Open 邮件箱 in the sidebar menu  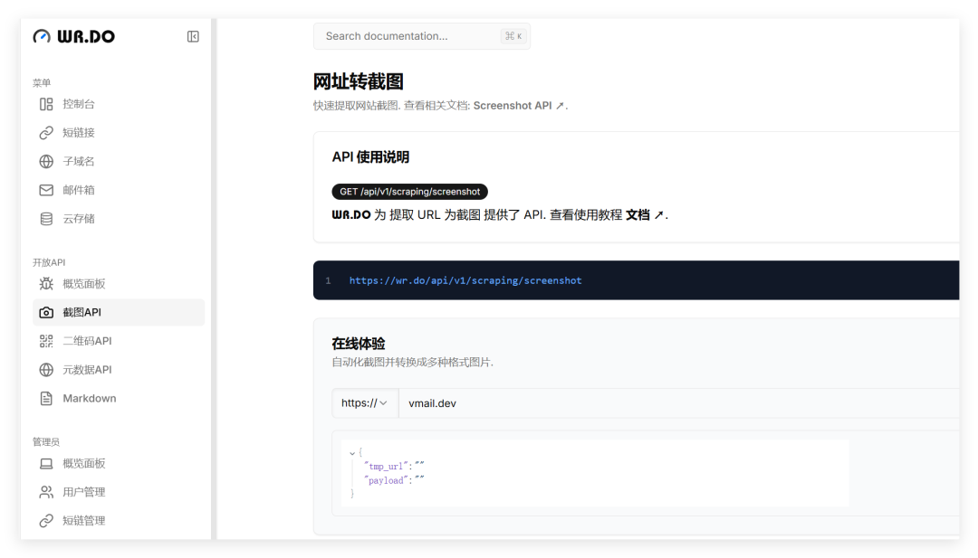point(119,190)
